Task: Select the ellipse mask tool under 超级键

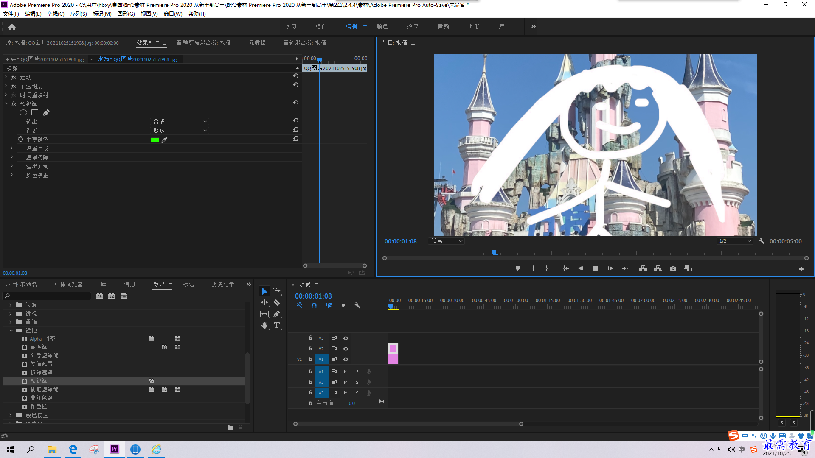Action: coord(23,112)
